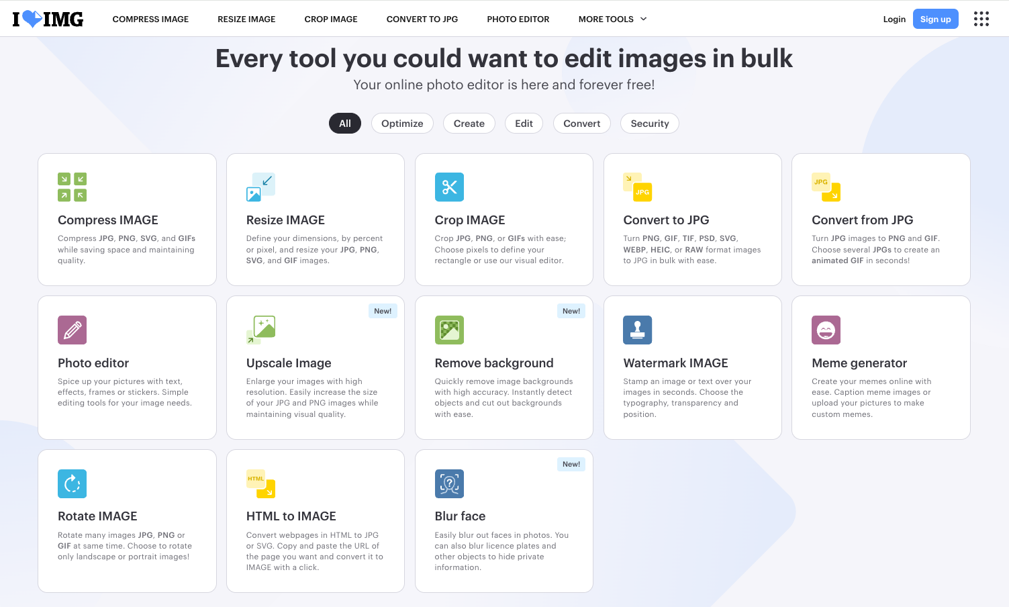Viewport: 1009px width, 607px height.
Task: Expand the MORE TOOLS dropdown
Action: 612,19
